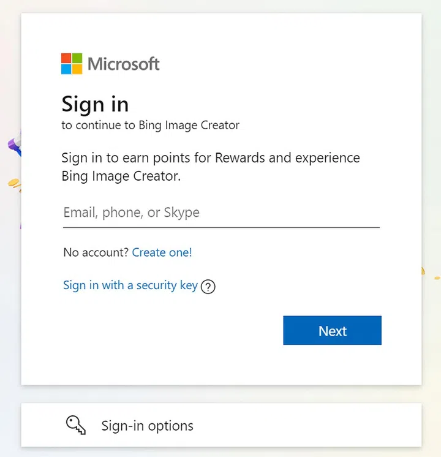Click the Microsoft wordmark text
Screen dimensions: 441x457
124,64
